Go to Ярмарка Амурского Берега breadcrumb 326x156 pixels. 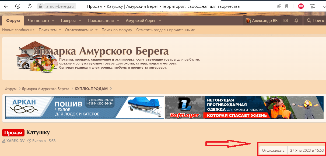(x=46, y=89)
